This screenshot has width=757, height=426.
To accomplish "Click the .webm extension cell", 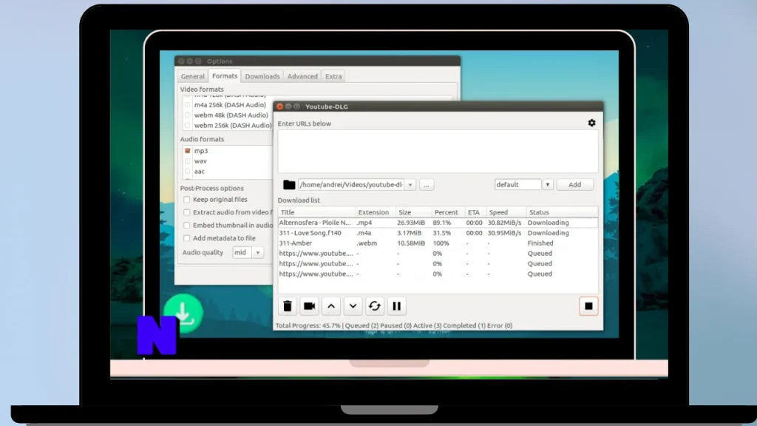I will 367,243.
